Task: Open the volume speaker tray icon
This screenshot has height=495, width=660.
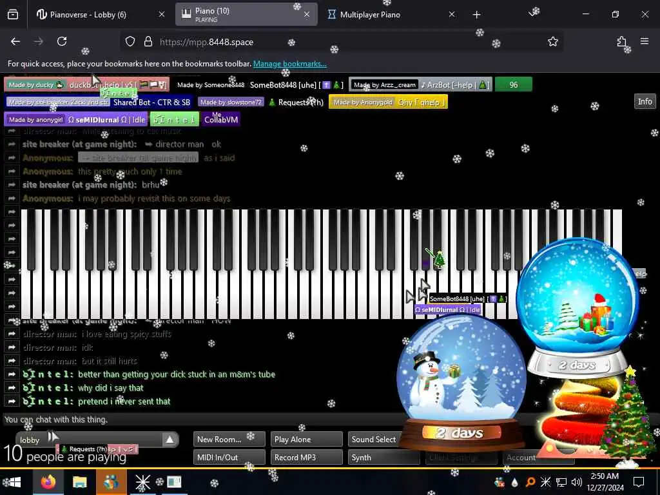Action: coord(576,482)
